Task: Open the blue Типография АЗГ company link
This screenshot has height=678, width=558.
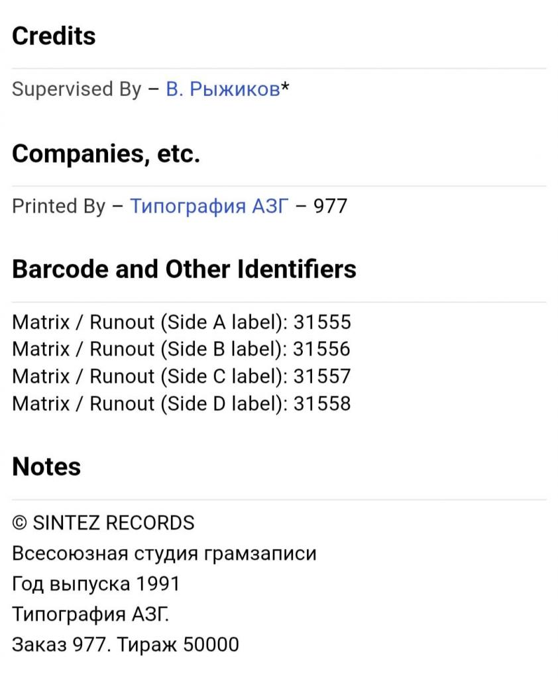Action: click(x=209, y=207)
